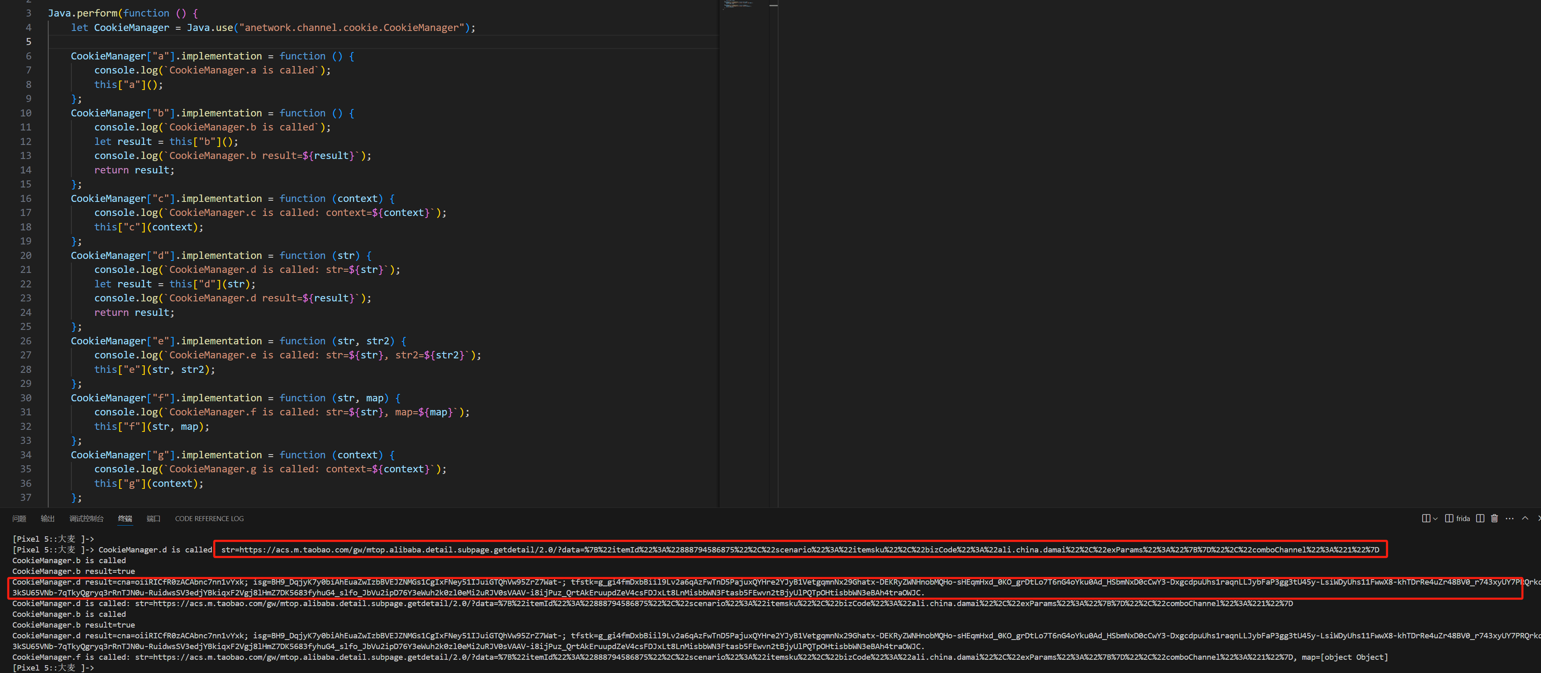Switch to the 输出 panel tab
The image size is (1541, 673).
click(x=47, y=519)
